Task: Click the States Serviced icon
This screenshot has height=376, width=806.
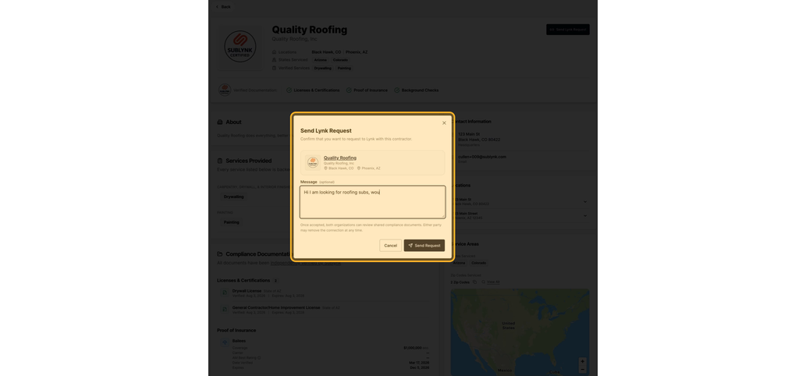Action: point(275,60)
